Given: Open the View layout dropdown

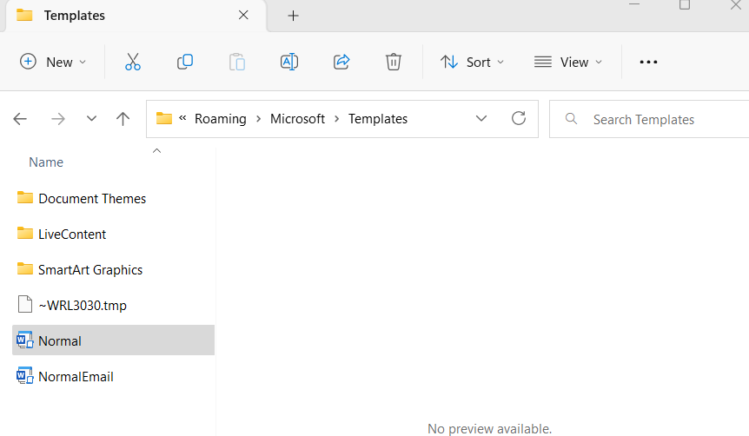Looking at the screenshot, I should tap(568, 62).
